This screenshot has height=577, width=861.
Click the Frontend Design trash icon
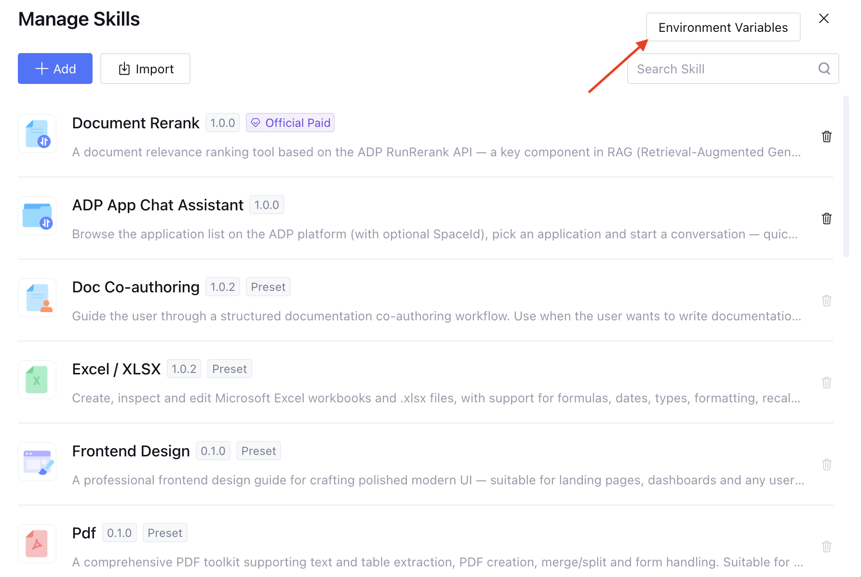click(x=826, y=465)
